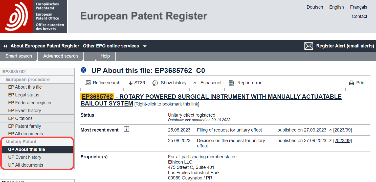Click the info icon beside Most recent event
376x182 pixels.
[x=126, y=129]
